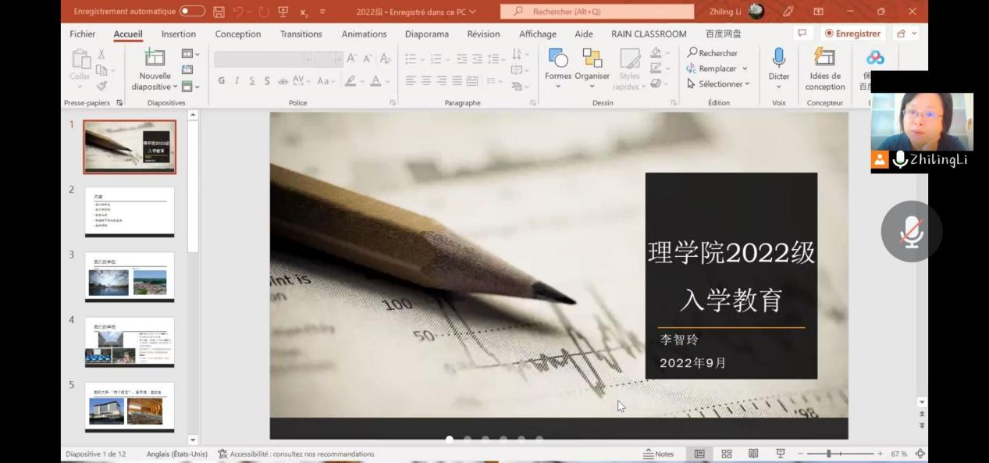Click the Rechercher find icon in Édition
The height and width of the screenshot is (463, 989).
tap(692, 53)
